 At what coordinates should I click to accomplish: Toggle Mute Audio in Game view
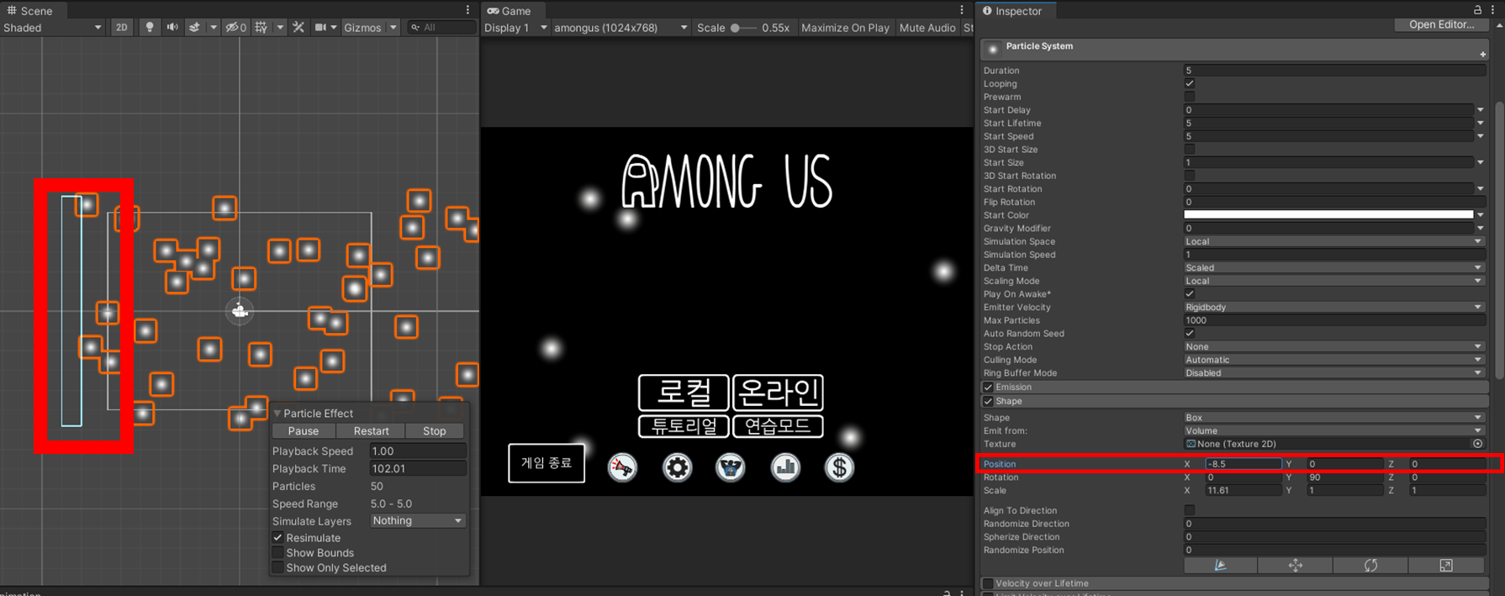click(x=927, y=27)
